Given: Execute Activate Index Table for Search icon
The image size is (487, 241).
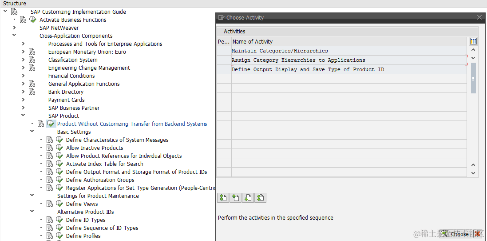Looking at the screenshot, I should (59, 164).
